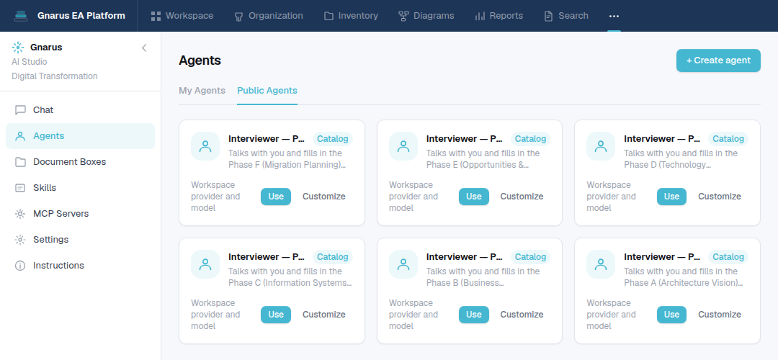Click the Document Boxes folder icon

(x=20, y=162)
